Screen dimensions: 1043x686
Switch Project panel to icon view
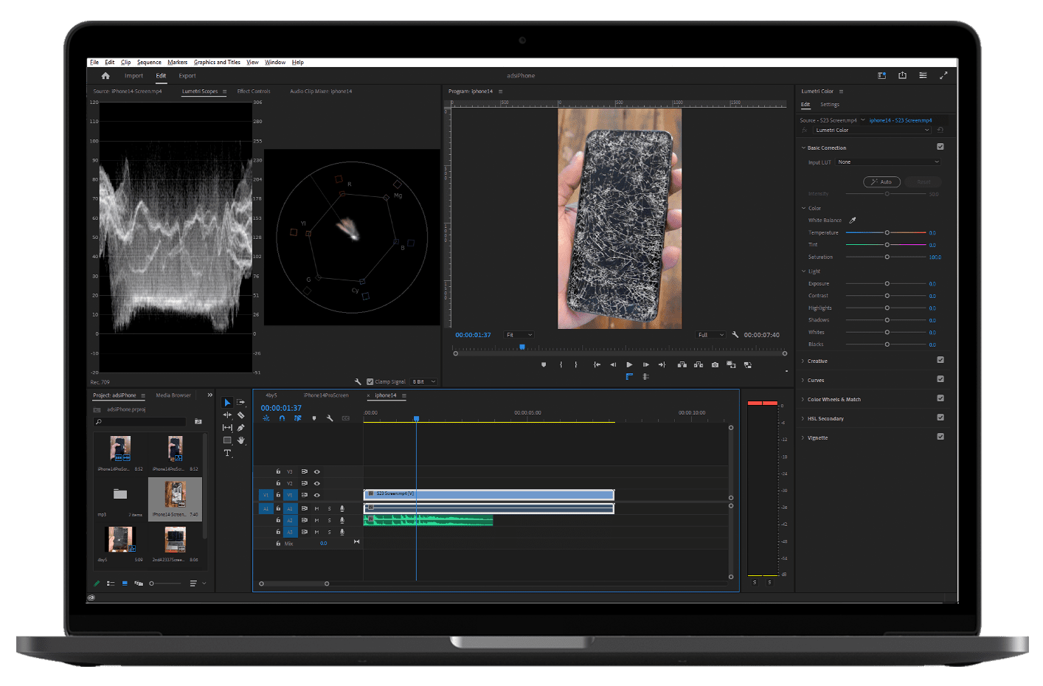click(x=125, y=583)
